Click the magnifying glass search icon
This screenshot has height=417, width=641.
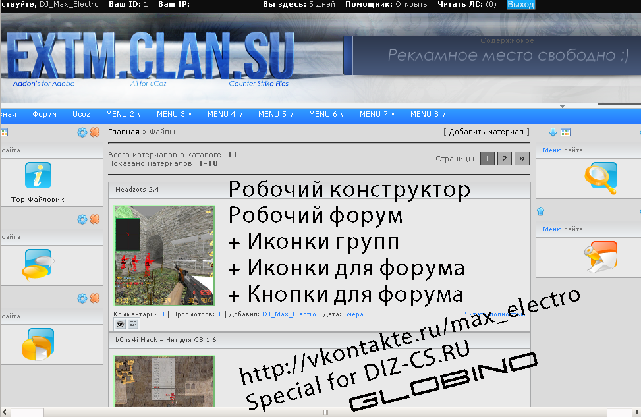pyautogui.click(x=601, y=178)
